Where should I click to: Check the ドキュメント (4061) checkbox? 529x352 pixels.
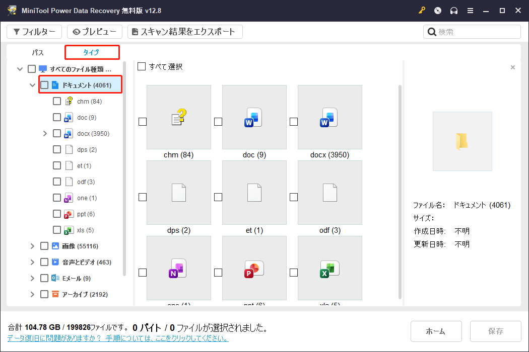point(44,84)
